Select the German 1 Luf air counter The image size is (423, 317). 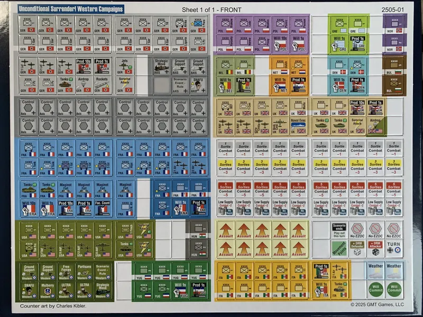coord(28,67)
